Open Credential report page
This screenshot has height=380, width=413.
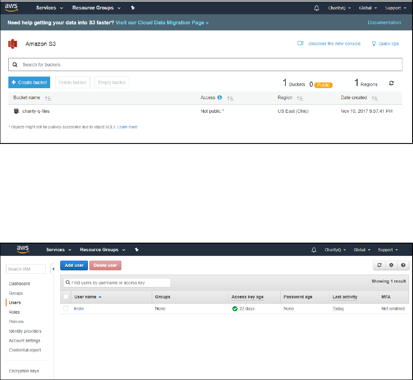[25, 350]
